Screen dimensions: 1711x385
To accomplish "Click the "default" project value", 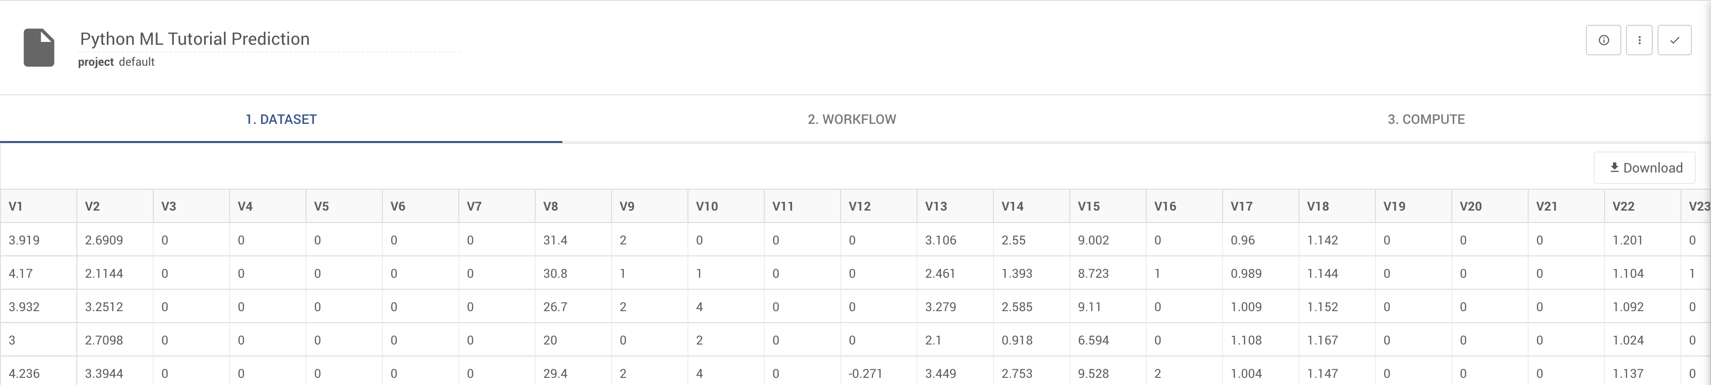I will tap(137, 61).
